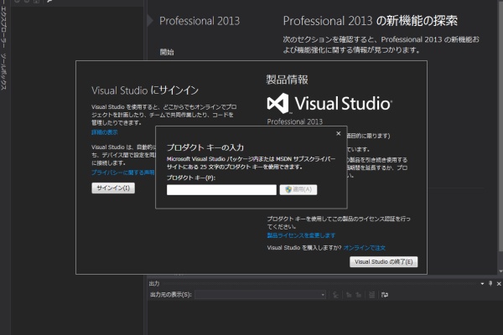The height and width of the screenshot is (335, 503).
Task: Toggle the output panel auto-hide pin
Action: point(489,284)
